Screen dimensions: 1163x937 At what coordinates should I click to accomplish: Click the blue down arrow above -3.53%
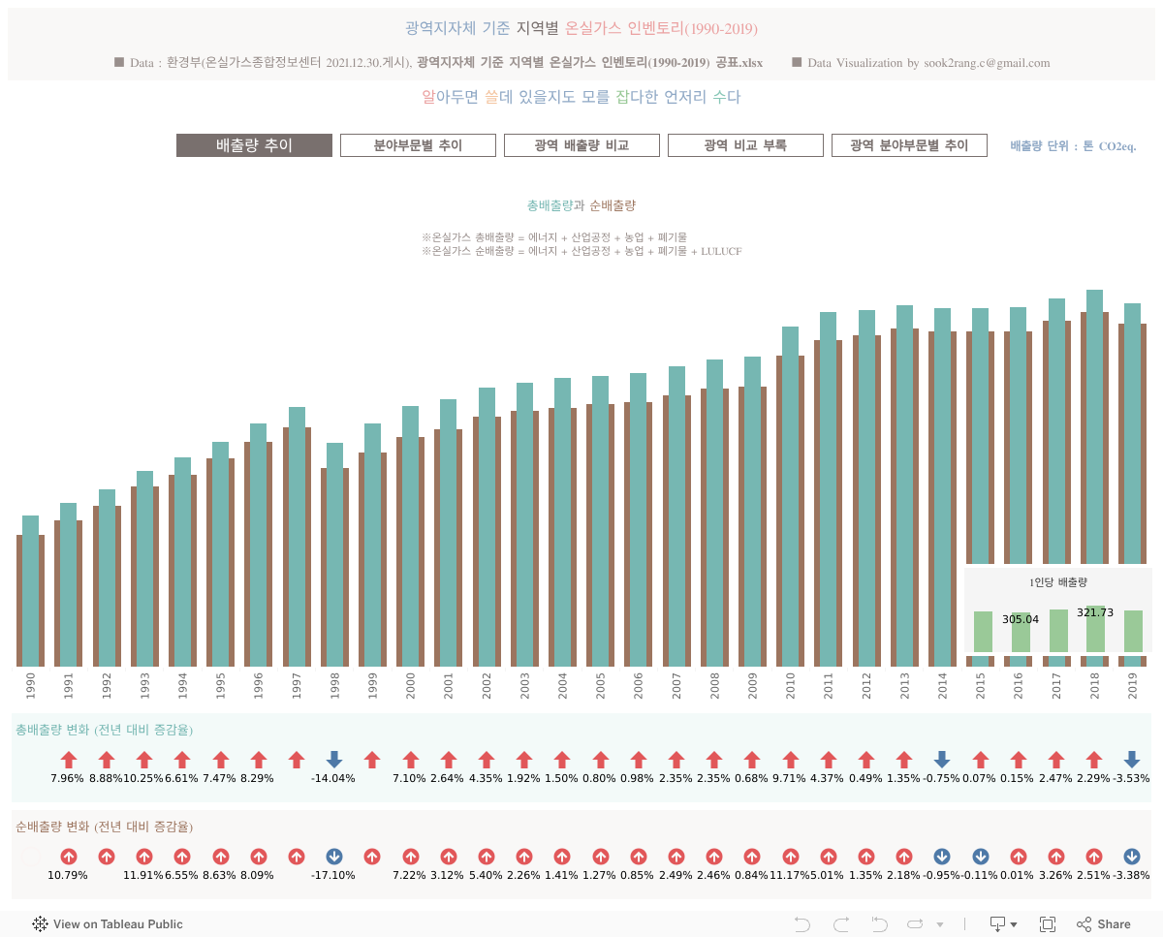click(1131, 760)
